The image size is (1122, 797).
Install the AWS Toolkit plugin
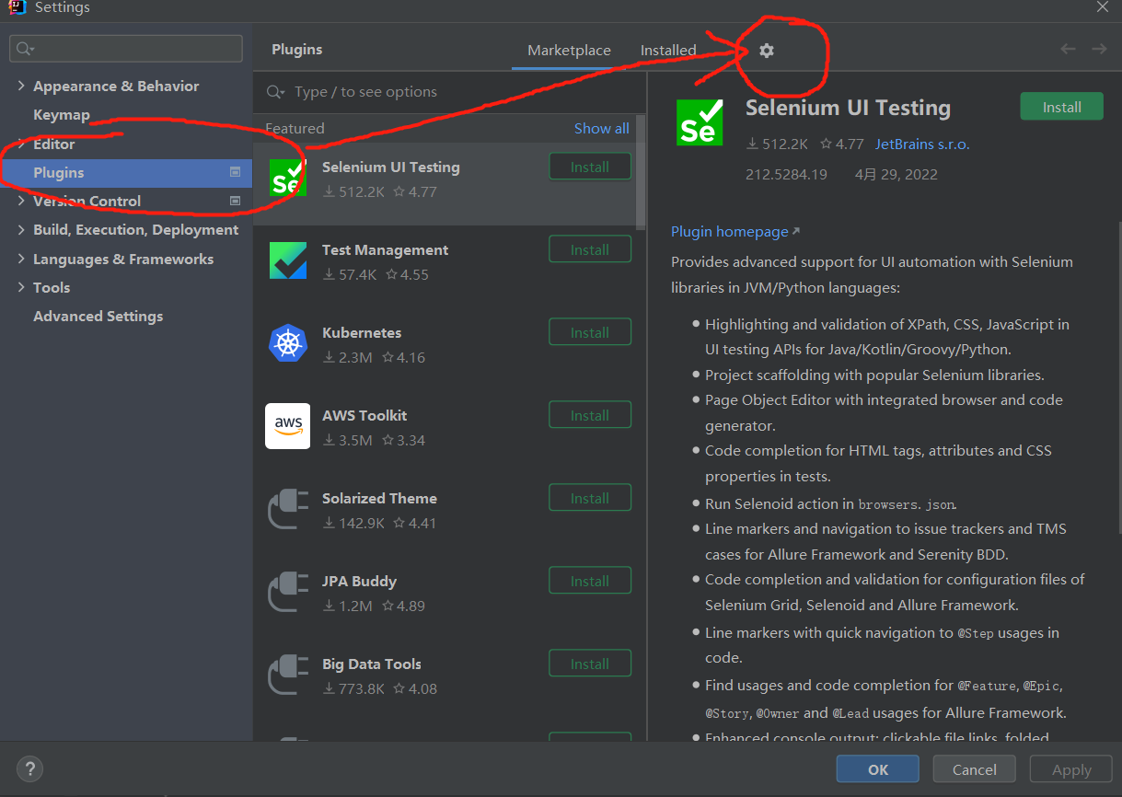pos(590,415)
